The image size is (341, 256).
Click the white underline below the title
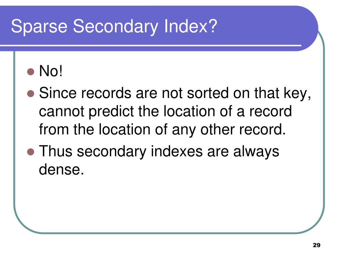(x=151, y=45)
